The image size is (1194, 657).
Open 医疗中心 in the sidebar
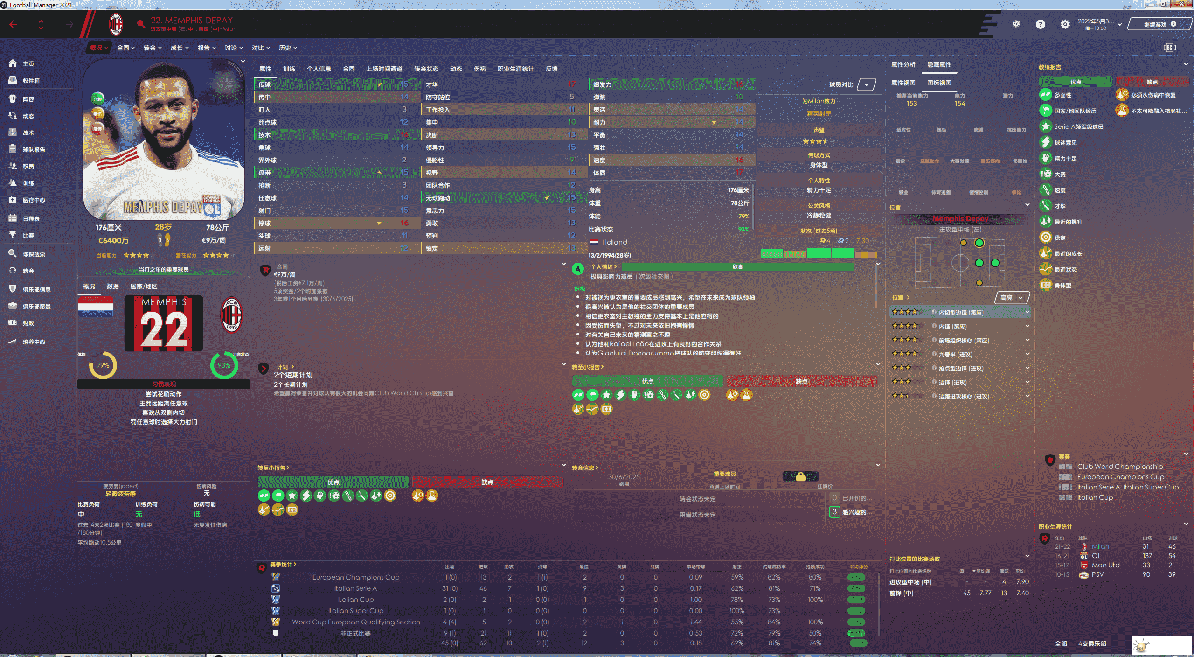point(34,200)
